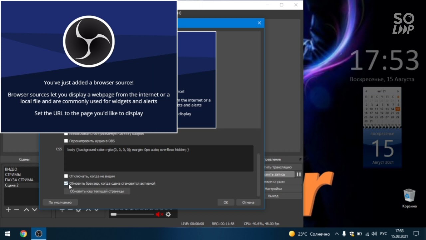Screen dimensions: 426x240
Task: Switch input language from РУС
Action: click(x=383, y=234)
